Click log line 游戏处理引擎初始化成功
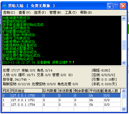The width and height of the screenshot is (129, 114). [23, 56]
